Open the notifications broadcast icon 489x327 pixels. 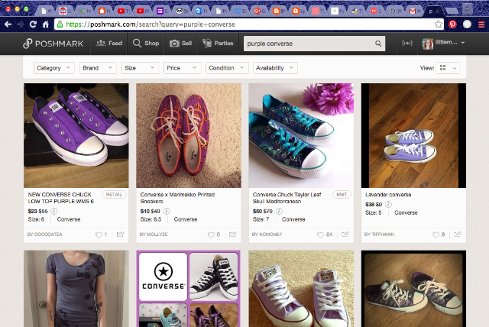(x=407, y=44)
